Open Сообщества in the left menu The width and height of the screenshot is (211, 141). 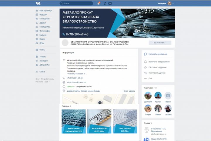(45, 27)
